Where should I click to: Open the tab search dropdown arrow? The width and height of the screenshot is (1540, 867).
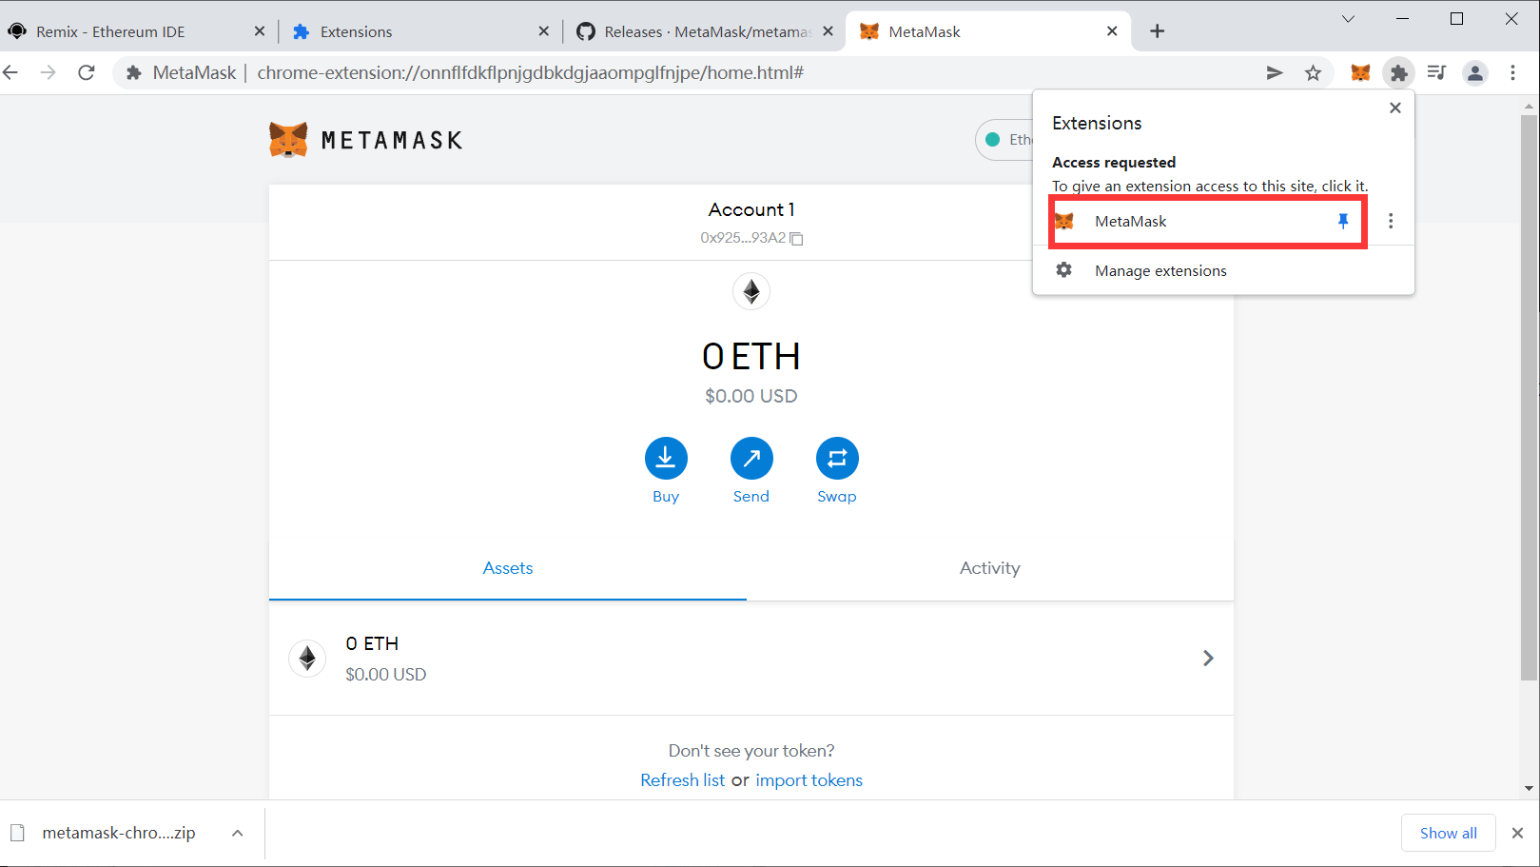(1348, 19)
